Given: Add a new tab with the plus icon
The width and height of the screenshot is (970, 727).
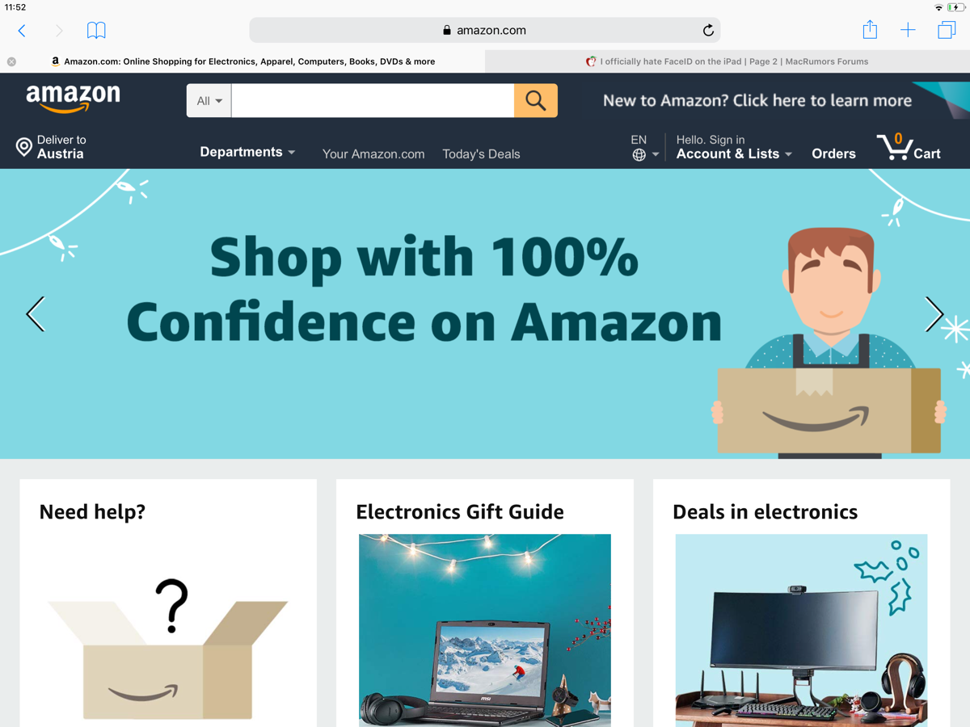Looking at the screenshot, I should [908, 31].
